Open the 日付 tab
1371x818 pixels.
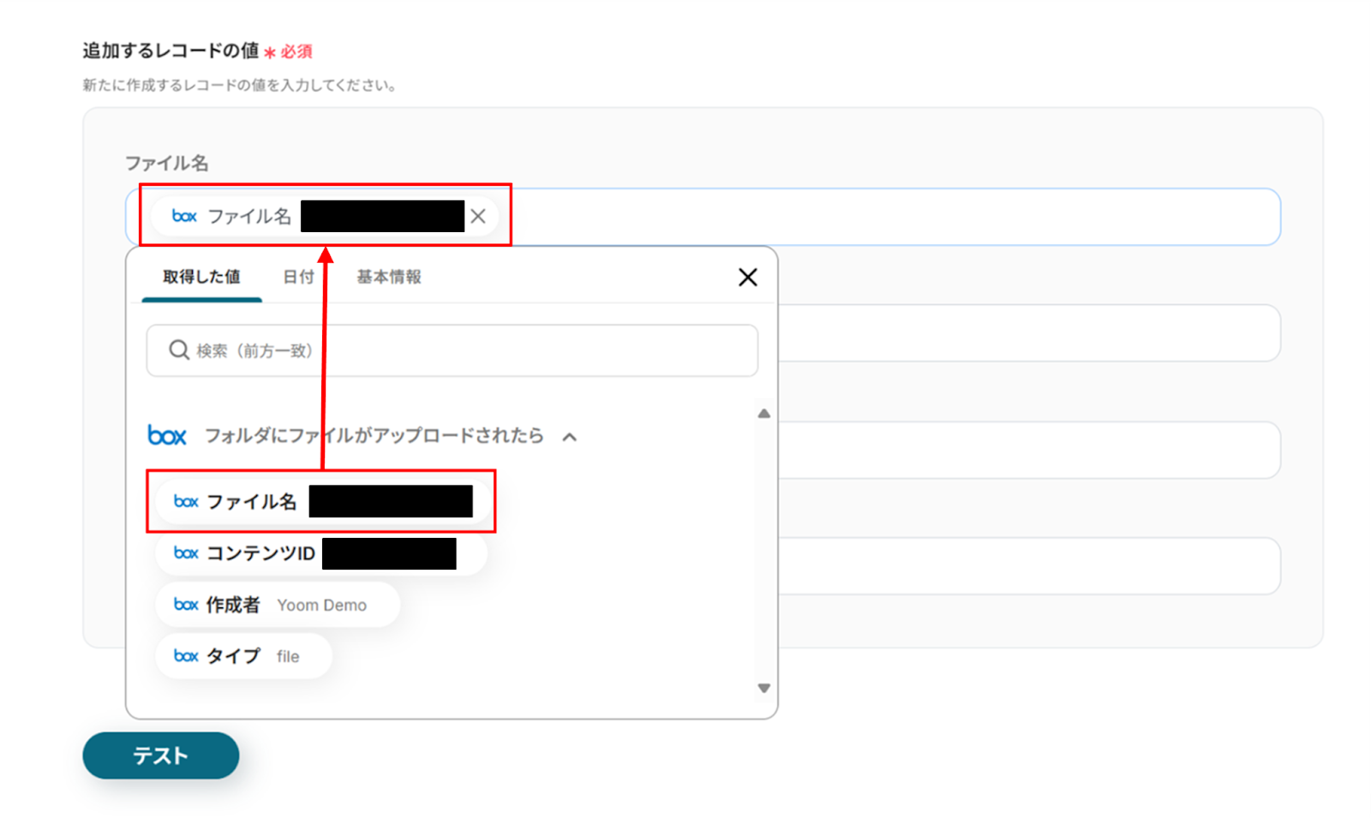(298, 278)
